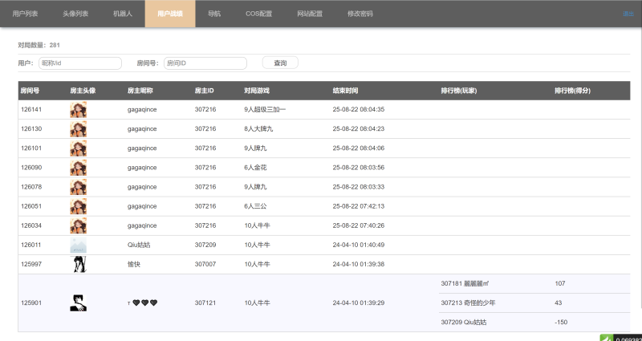Screen dimensions: 642x341
Task: Click the green badge icon at bottom right
Action: (607, 337)
